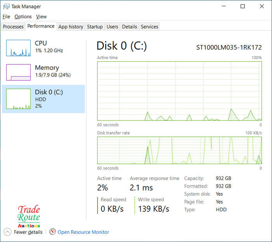Click the Disk 0 mini graph thumbnail

coord(18,99)
